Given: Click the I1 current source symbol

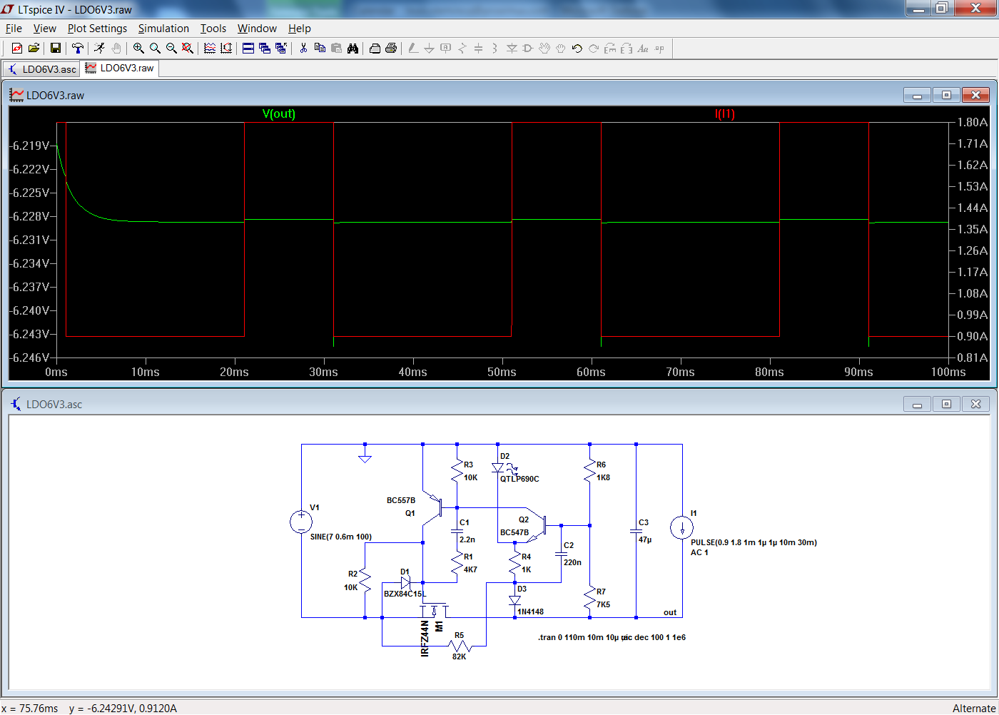Looking at the screenshot, I should point(681,528).
